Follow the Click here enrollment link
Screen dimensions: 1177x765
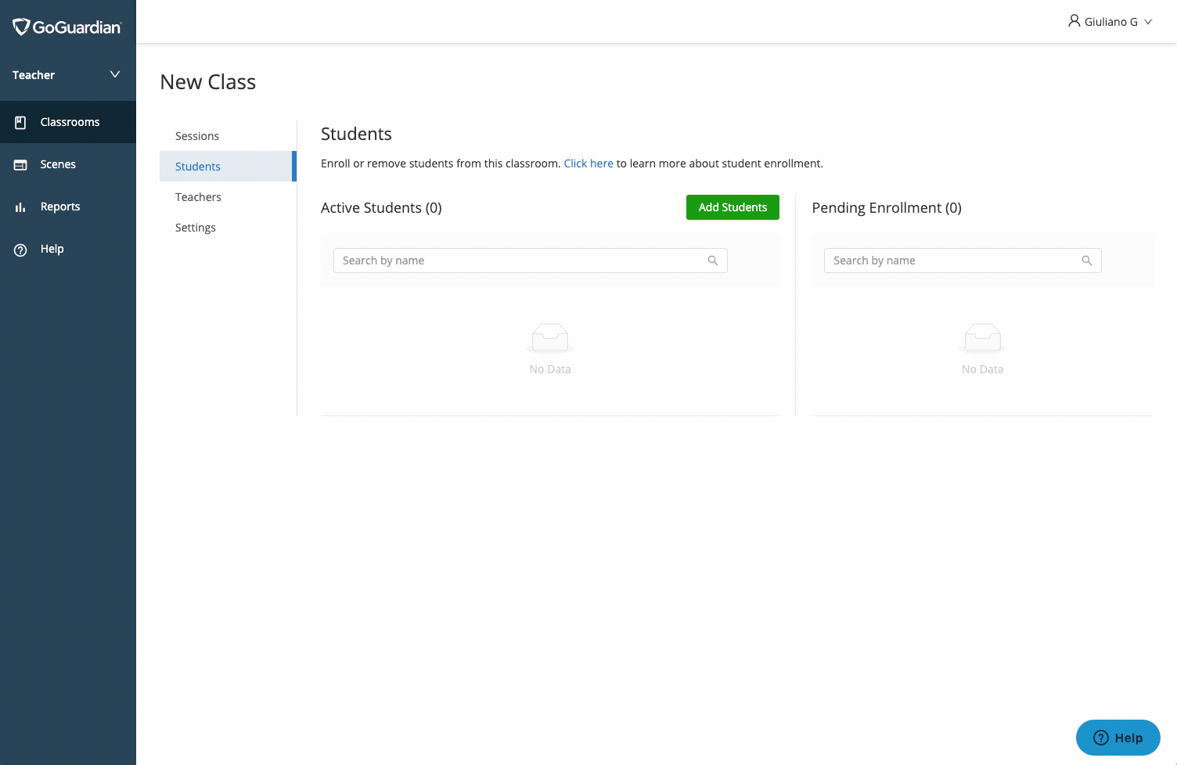pyautogui.click(x=588, y=163)
